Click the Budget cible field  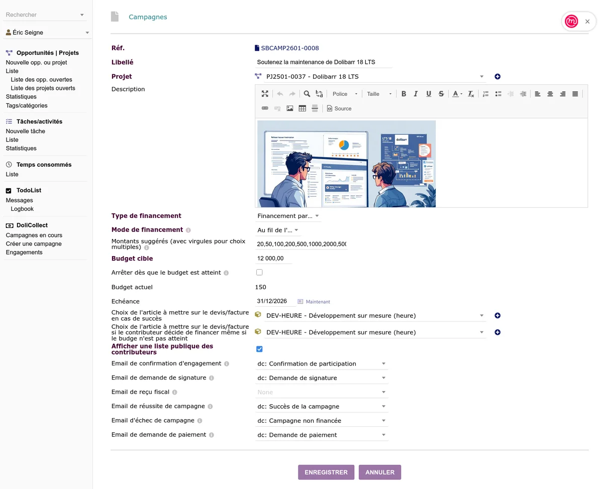pyautogui.click(x=273, y=259)
